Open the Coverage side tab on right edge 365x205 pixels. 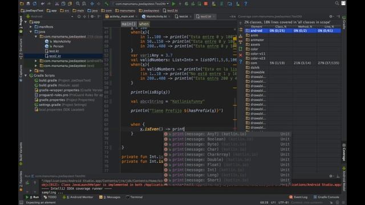point(344,152)
